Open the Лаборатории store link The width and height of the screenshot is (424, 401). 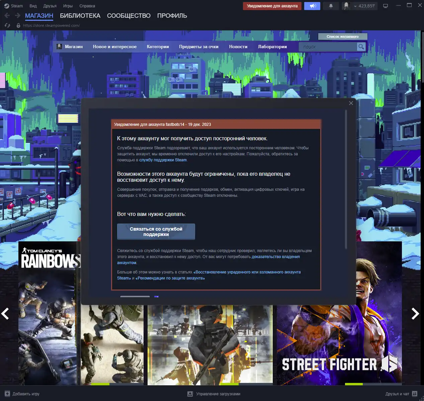coord(272,47)
